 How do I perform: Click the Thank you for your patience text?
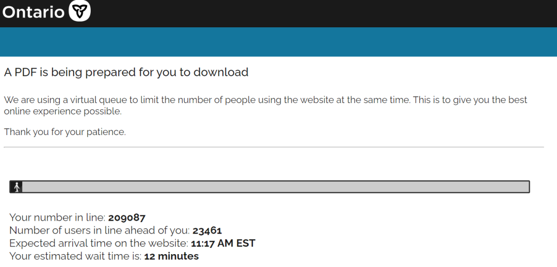pos(65,132)
